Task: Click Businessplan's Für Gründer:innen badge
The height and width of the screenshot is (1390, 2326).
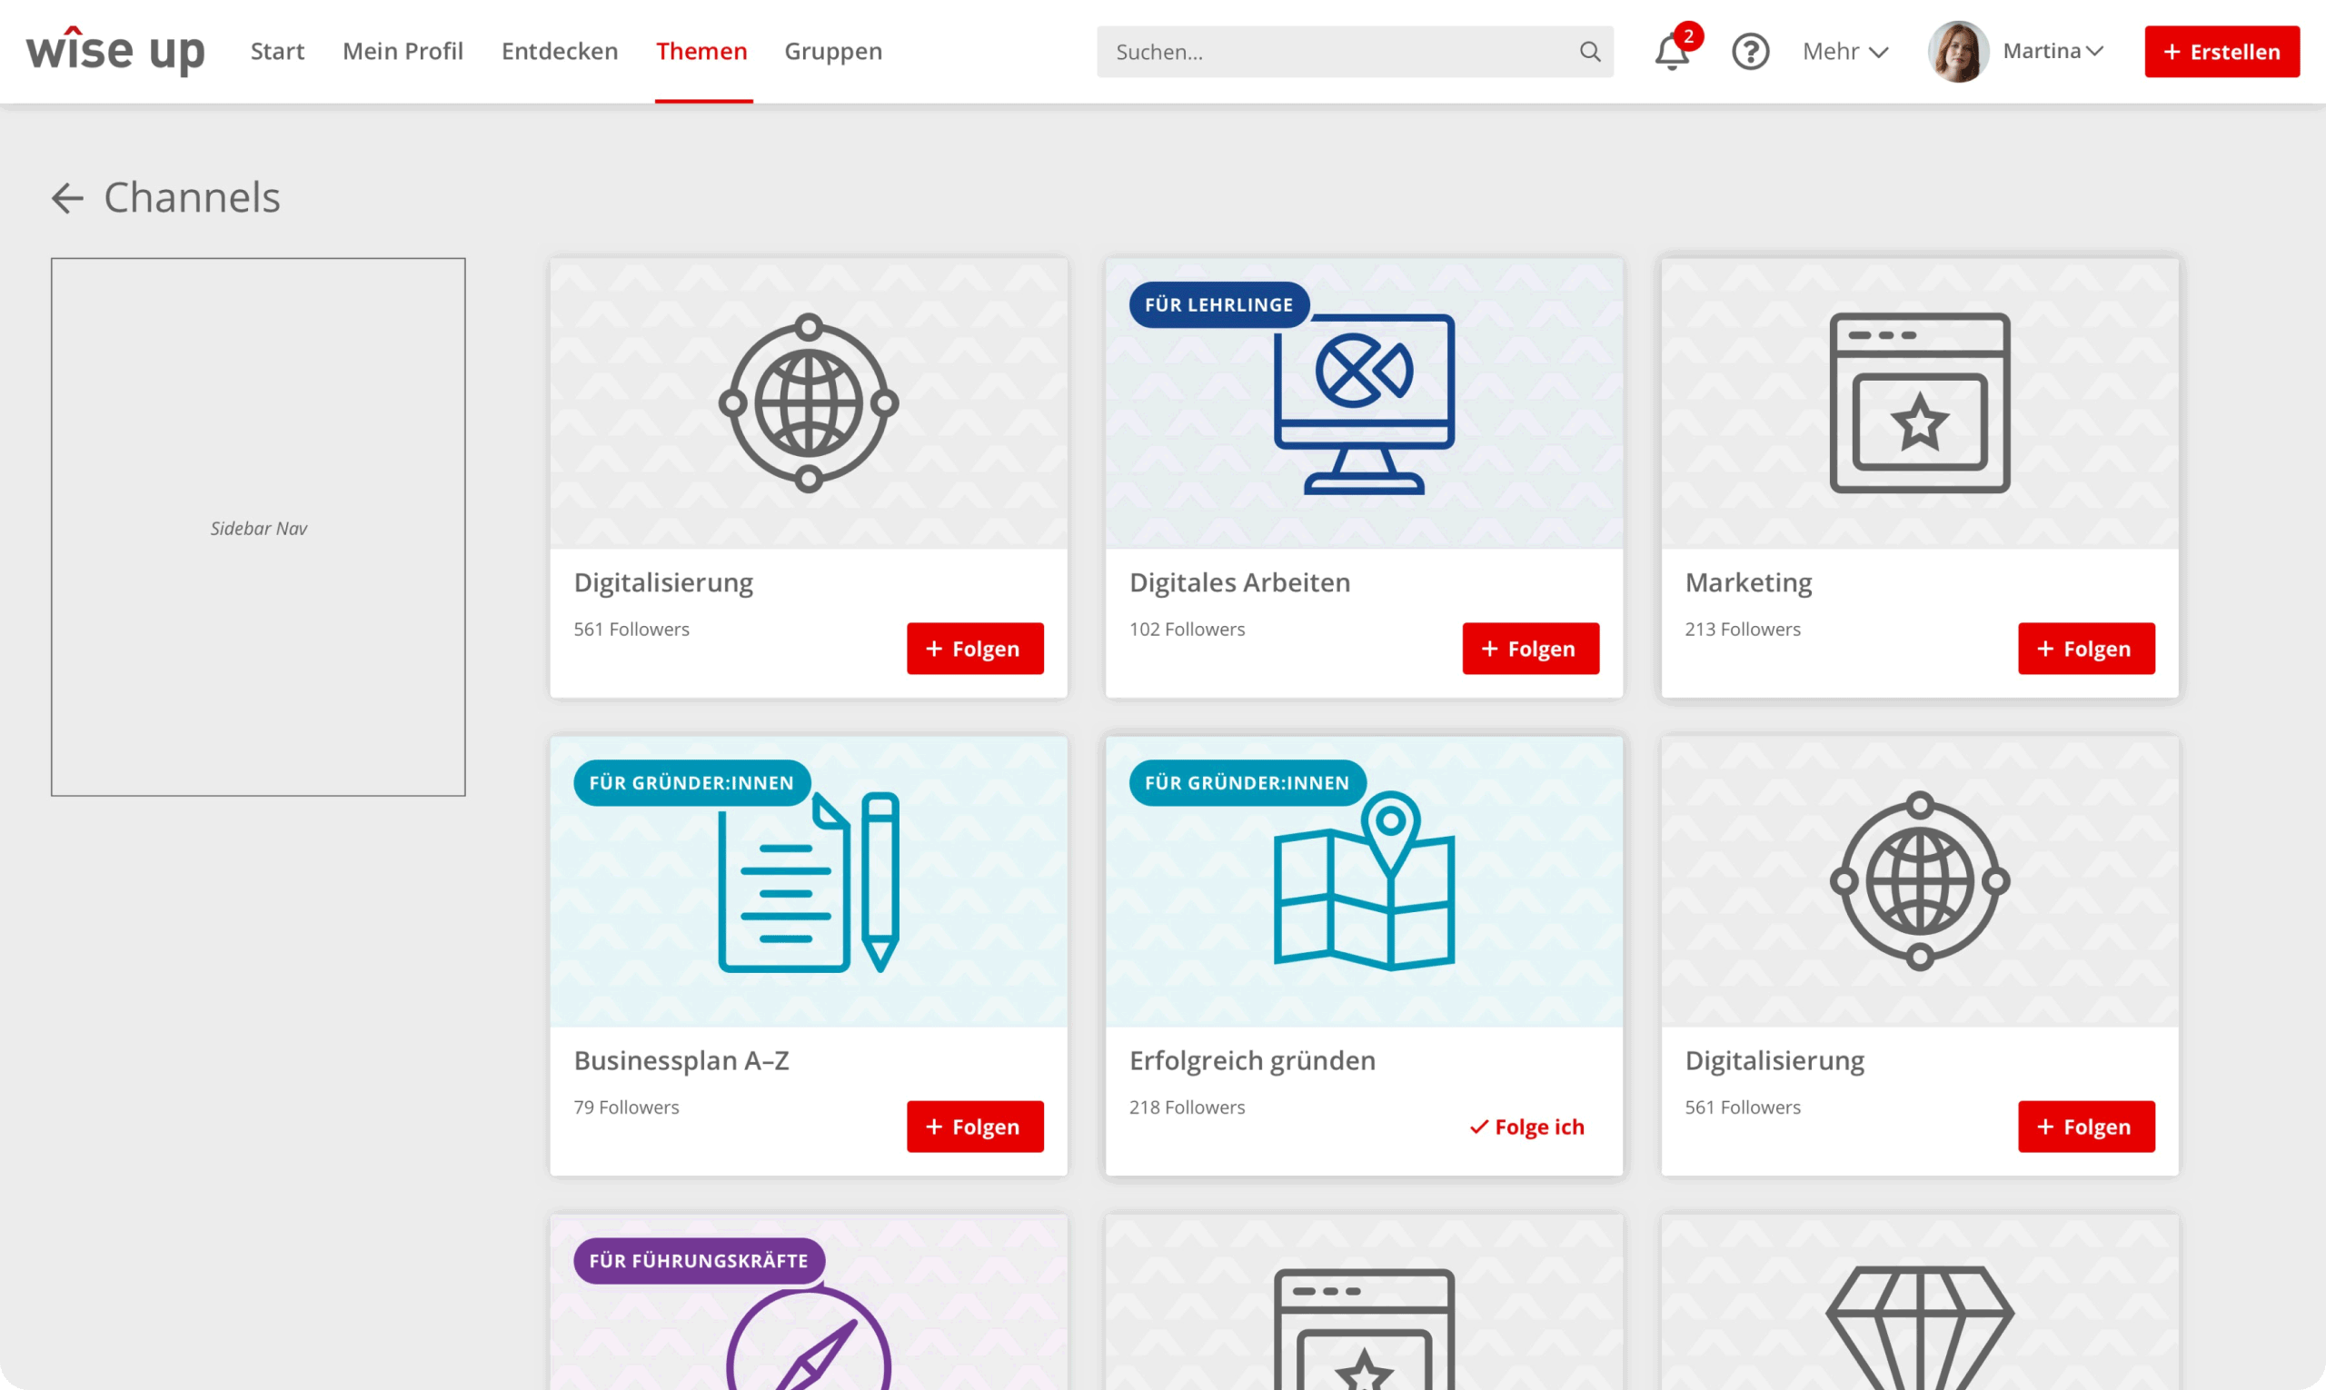Action: click(691, 782)
